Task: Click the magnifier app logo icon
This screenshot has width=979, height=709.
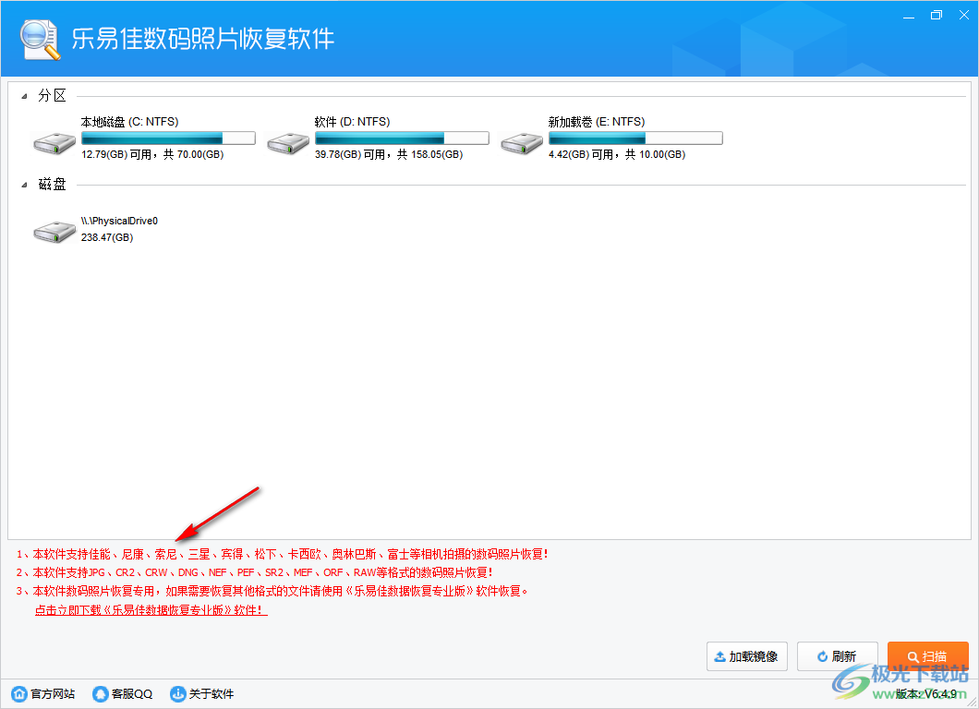Action: click(40, 40)
